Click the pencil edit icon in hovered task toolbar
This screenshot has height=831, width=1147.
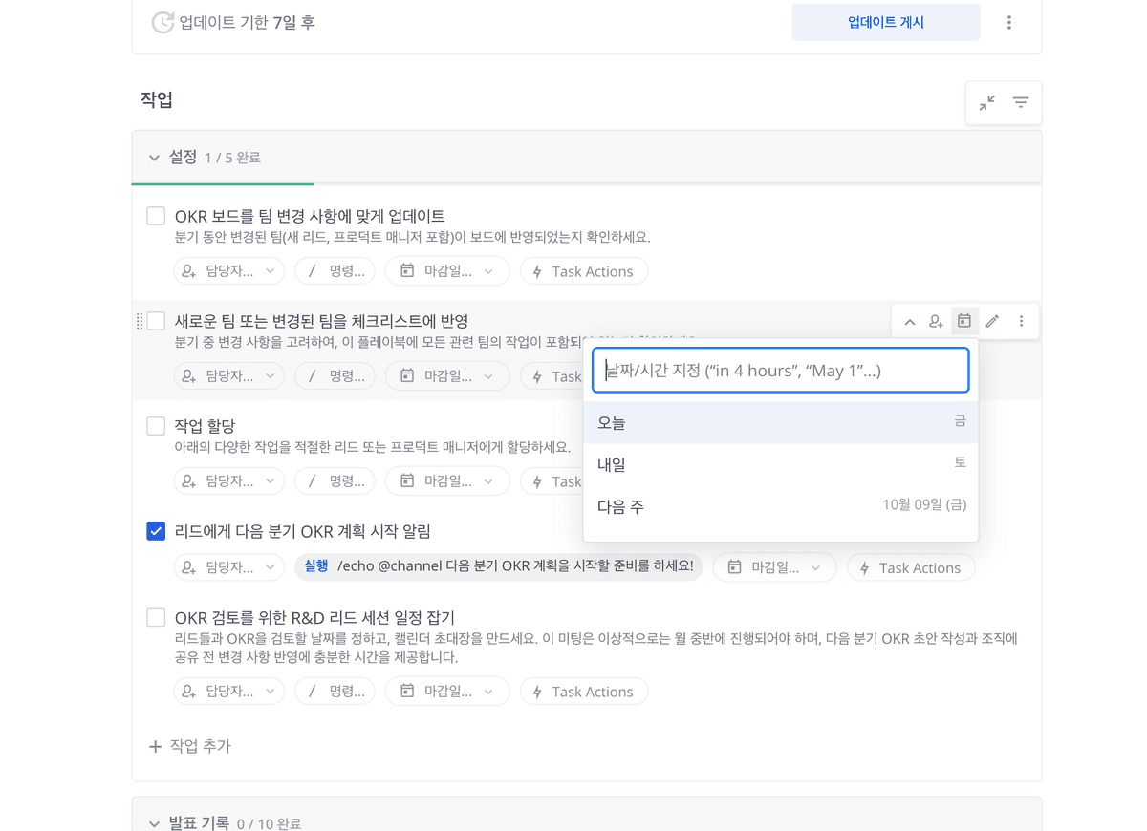point(992,322)
